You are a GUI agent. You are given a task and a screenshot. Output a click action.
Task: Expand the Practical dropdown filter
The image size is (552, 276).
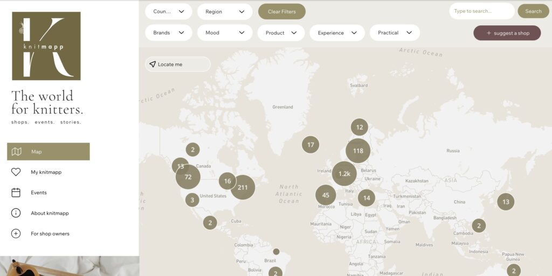click(x=395, y=33)
